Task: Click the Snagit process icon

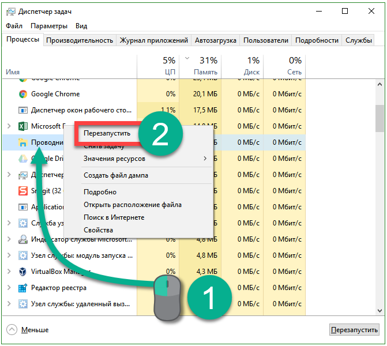Action: click(23, 191)
